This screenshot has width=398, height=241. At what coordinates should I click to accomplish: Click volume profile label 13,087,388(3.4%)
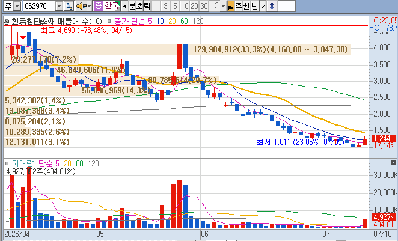pyautogui.click(x=37, y=111)
